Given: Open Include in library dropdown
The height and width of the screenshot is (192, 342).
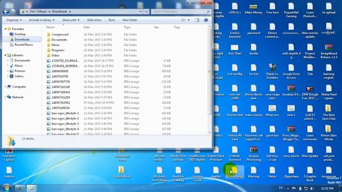Looking at the screenshot, I should click(42, 20).
